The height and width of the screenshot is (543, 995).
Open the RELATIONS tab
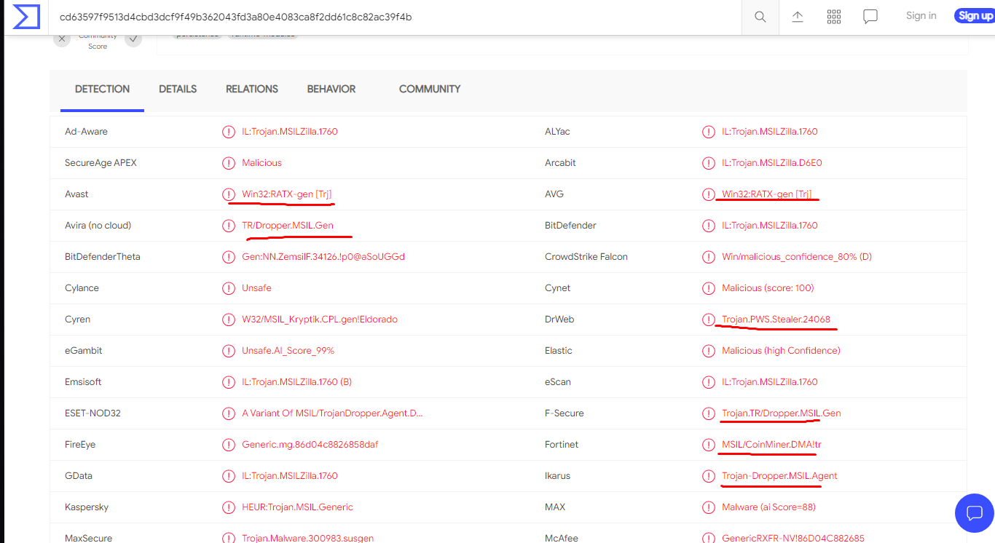tap(252, 89)
